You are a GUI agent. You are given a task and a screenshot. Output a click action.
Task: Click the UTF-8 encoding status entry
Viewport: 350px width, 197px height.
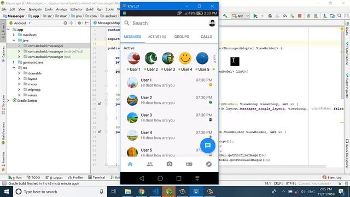point(290,184)
